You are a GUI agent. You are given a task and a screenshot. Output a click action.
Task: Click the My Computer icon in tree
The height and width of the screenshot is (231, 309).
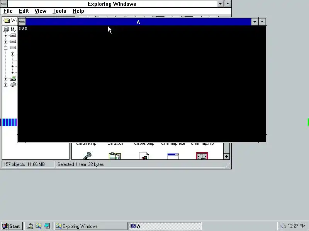click(x=6, y=29)
